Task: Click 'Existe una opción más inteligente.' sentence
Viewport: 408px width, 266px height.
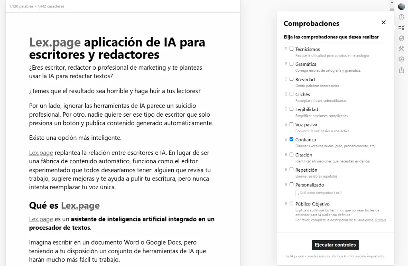Action: point(75,138)
